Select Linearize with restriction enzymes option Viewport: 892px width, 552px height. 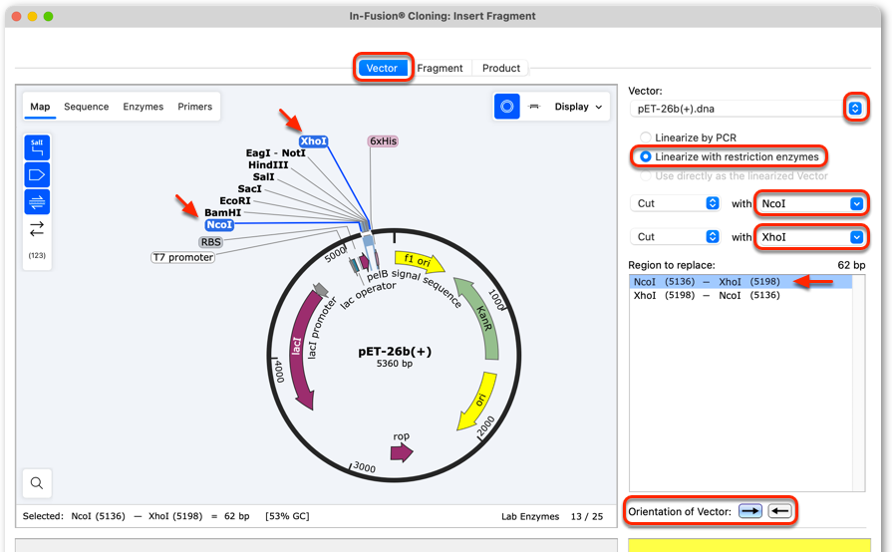[x=730, y=156]
